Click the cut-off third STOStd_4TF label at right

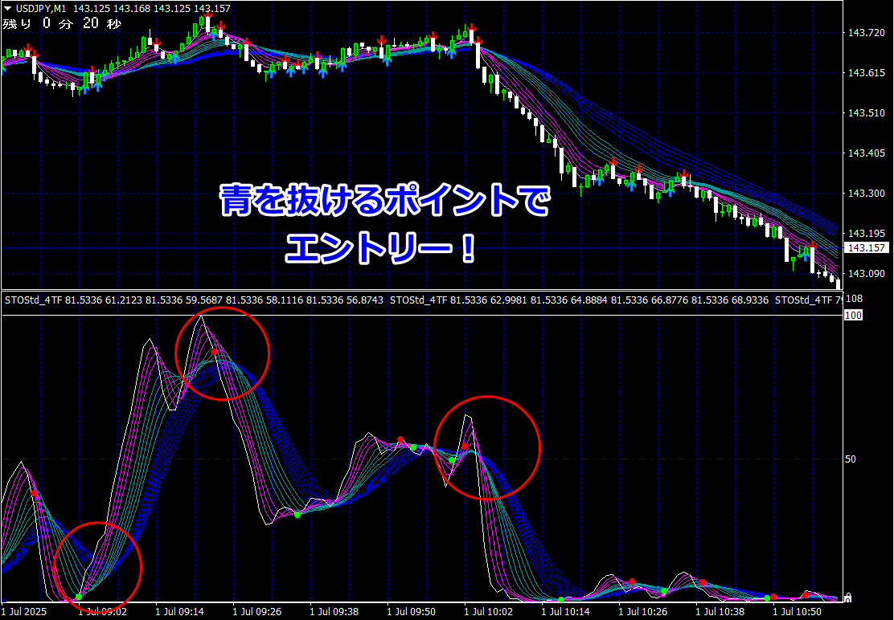coord(808,300)
